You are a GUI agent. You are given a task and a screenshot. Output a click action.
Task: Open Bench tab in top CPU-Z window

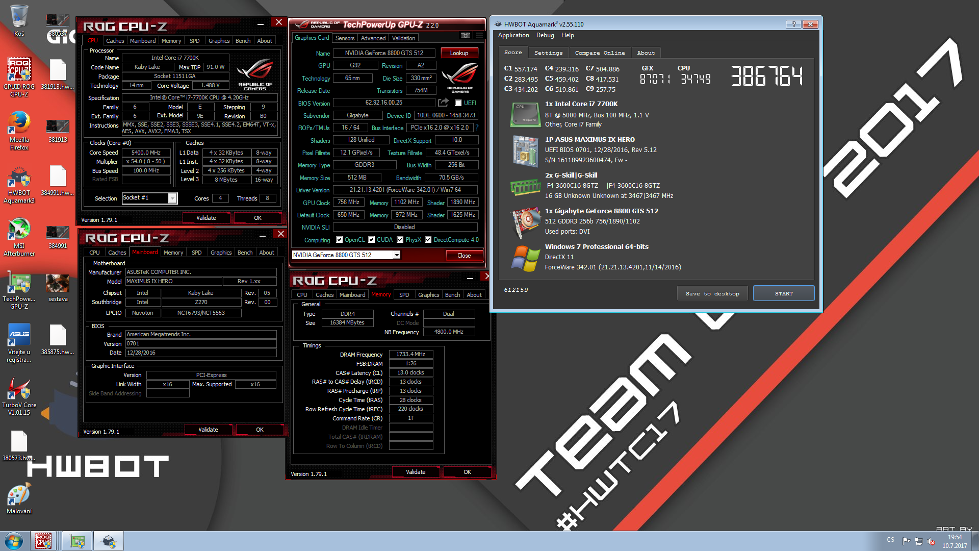pos(243,41)
